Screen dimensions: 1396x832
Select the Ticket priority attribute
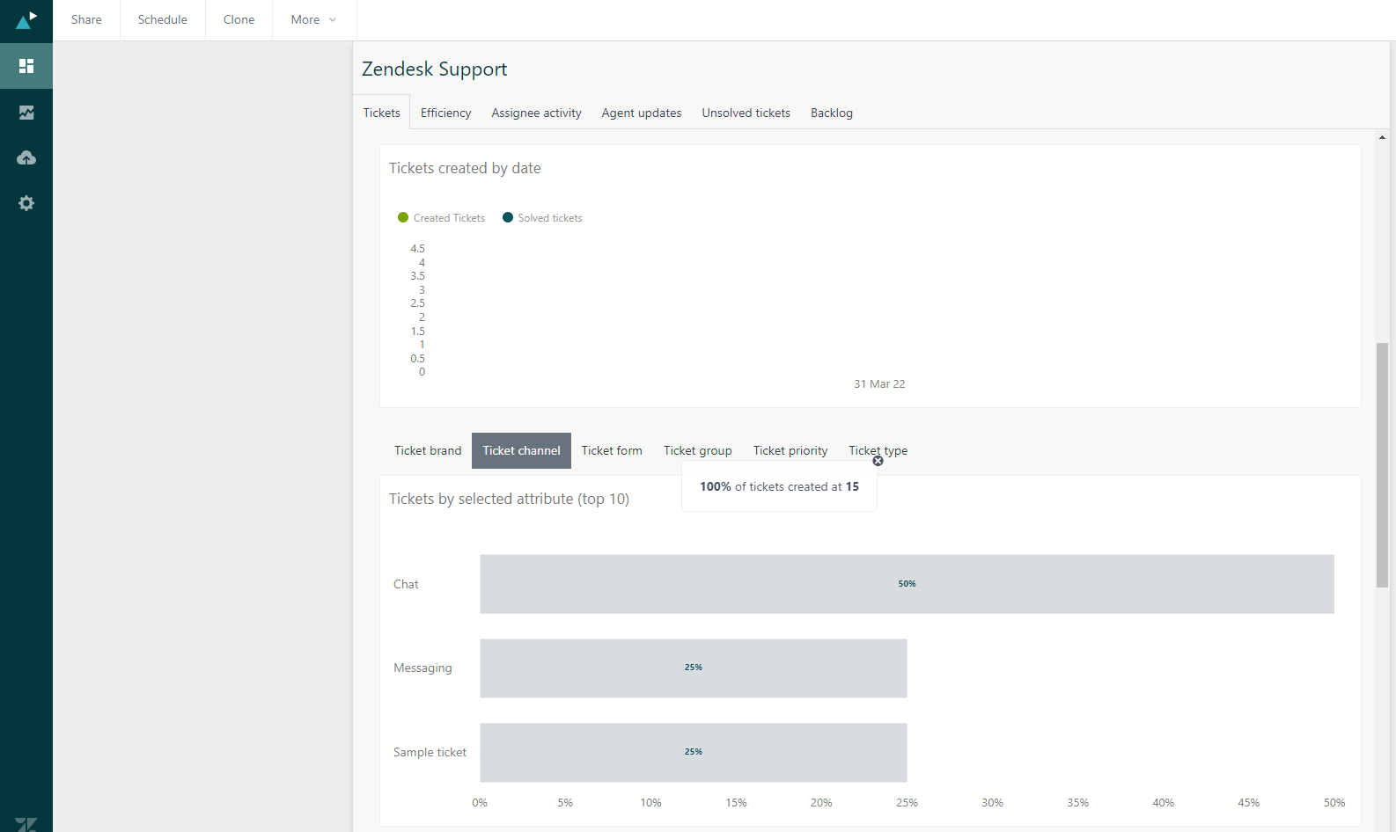pyautogui.click(x=790, y=450)
